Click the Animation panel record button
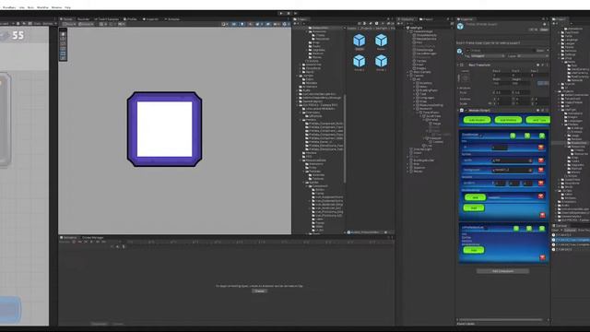 tap(74, 242)
